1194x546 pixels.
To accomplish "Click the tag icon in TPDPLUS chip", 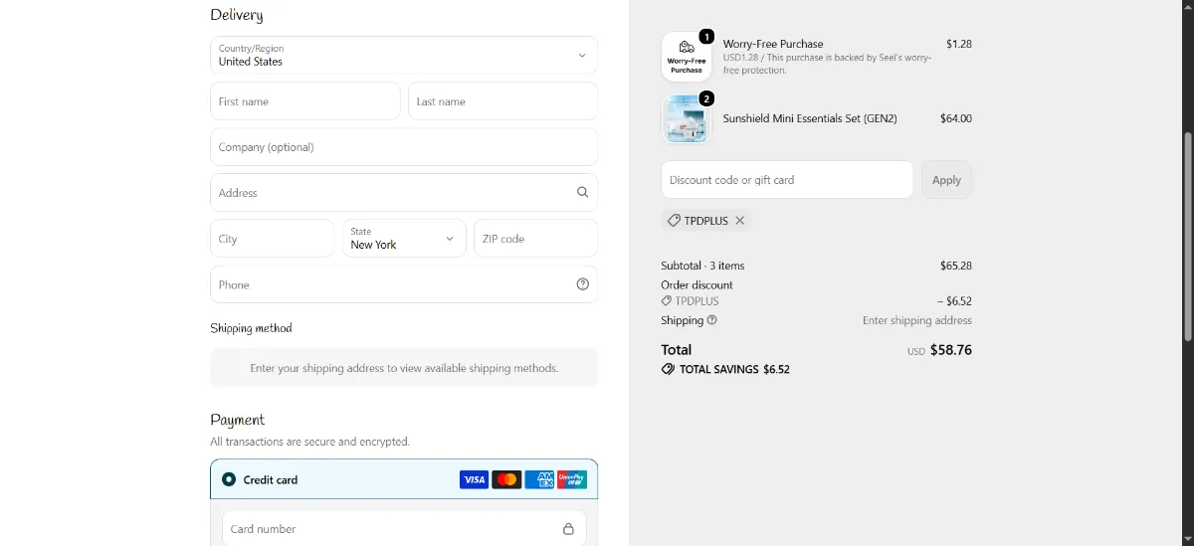I will coord(674,221).
